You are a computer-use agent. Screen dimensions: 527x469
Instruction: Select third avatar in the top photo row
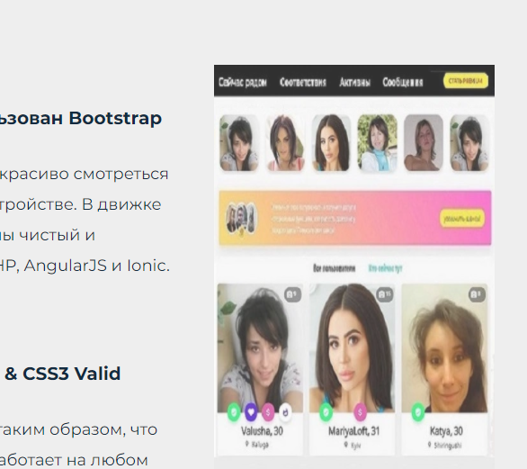331,142
